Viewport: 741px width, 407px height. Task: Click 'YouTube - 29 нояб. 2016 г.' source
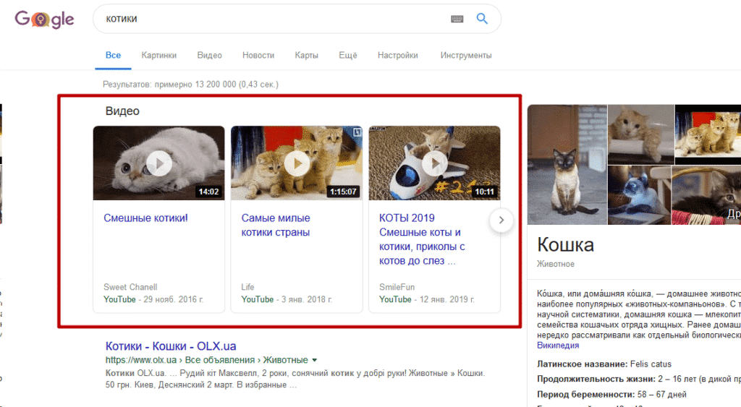153,299
